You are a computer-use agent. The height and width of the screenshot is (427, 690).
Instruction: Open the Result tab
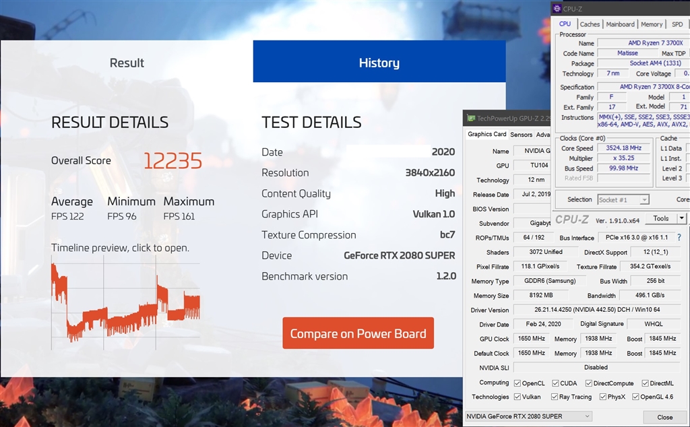tap(127, 62)
